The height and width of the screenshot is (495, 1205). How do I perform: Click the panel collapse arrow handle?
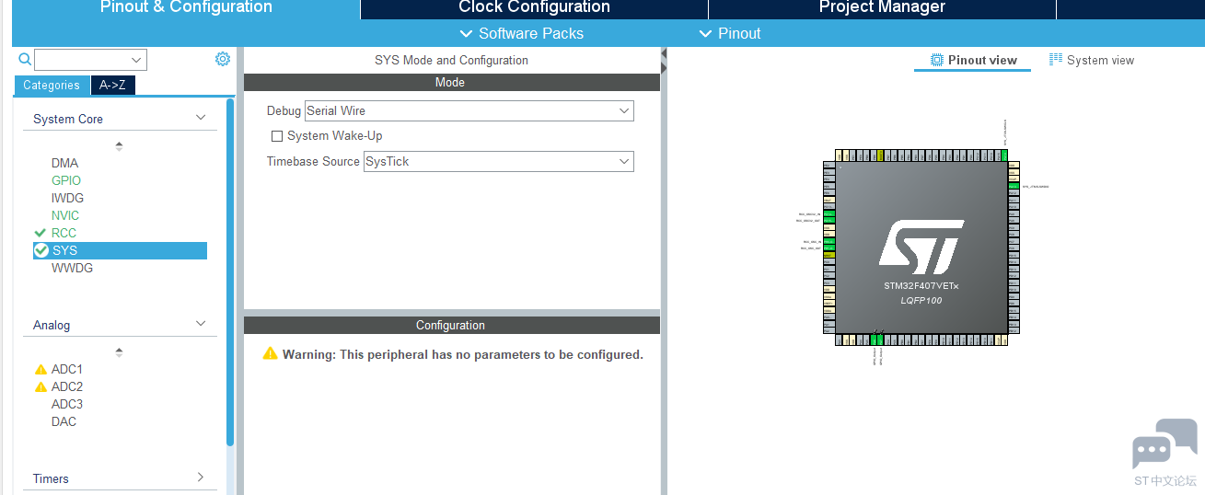pyautogui.click(x=664, y=62)
